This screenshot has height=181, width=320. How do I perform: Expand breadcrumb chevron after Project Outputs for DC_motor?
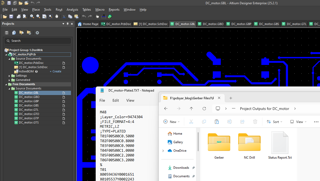pyautogui.click(x=295, y=109)
